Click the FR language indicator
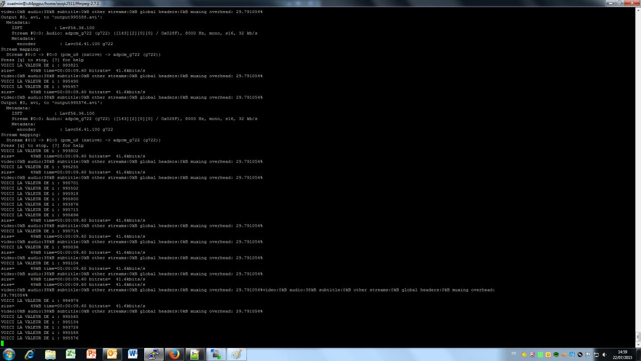This screenshot has width=641, height=361. tap(514, 354)
